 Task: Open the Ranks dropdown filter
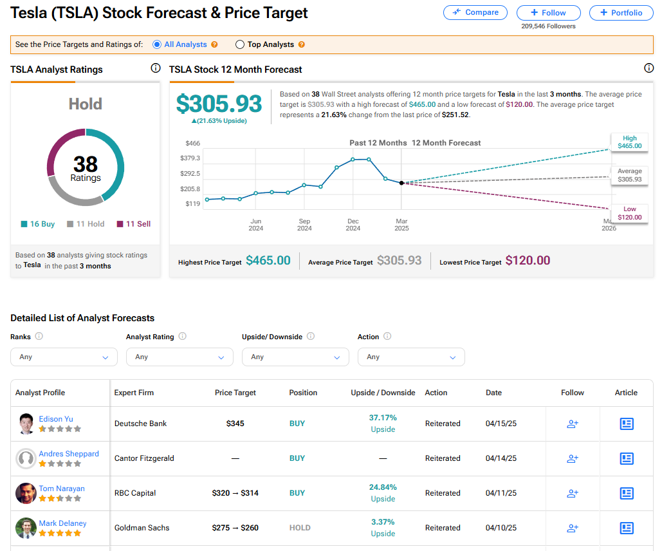pyautogui.click(x=64, y=357)
